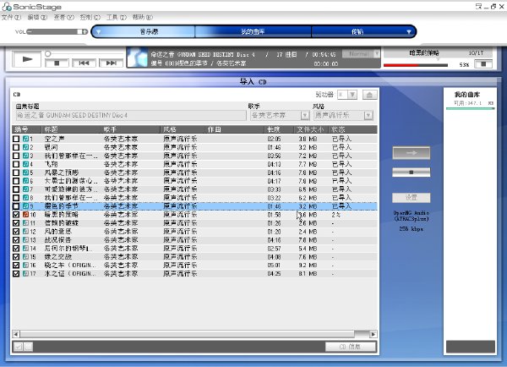Click the music note icon of track 3

[x=26, y=156]
